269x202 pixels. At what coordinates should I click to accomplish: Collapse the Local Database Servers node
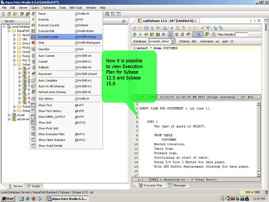[4, 27]
